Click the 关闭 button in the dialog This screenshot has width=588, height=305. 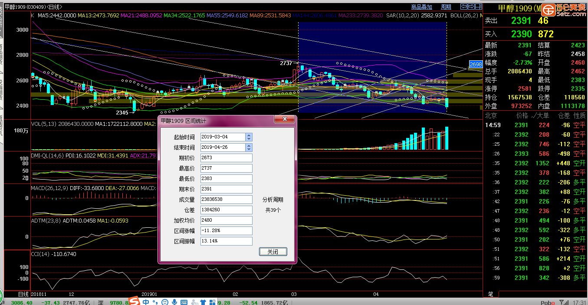(x=273, y=252)
